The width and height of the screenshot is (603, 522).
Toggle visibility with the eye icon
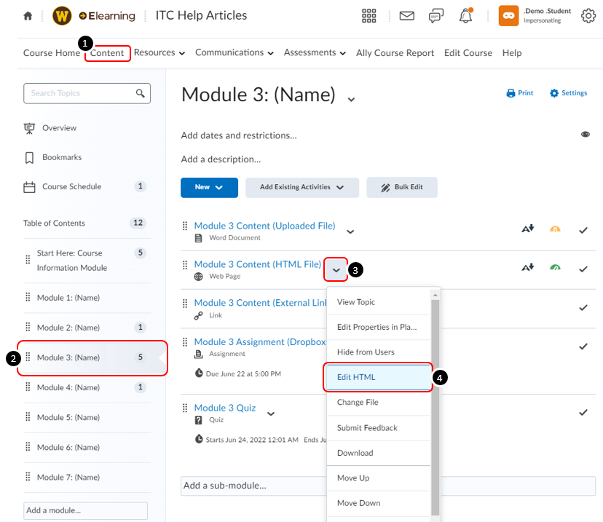[x=586, y=134]
